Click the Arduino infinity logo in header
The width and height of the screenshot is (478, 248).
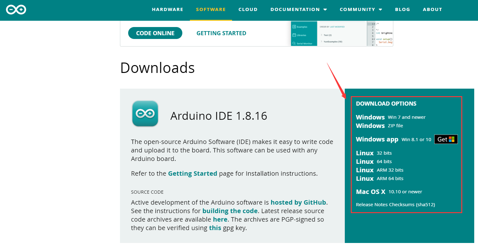[x=16, y=10]
